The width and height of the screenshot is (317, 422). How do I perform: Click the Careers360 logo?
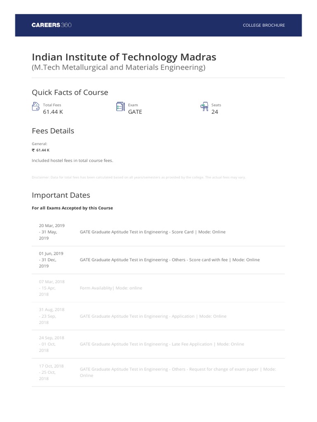click(x=52, y=25)
